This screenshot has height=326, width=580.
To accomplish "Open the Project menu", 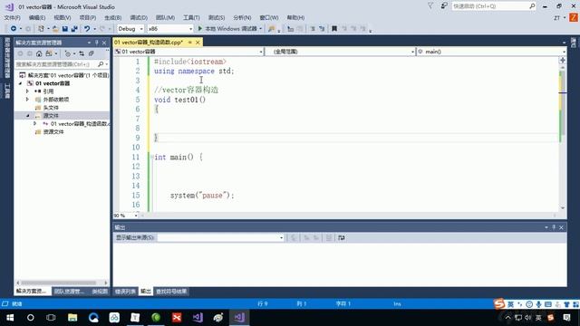I will click(88, 17).
